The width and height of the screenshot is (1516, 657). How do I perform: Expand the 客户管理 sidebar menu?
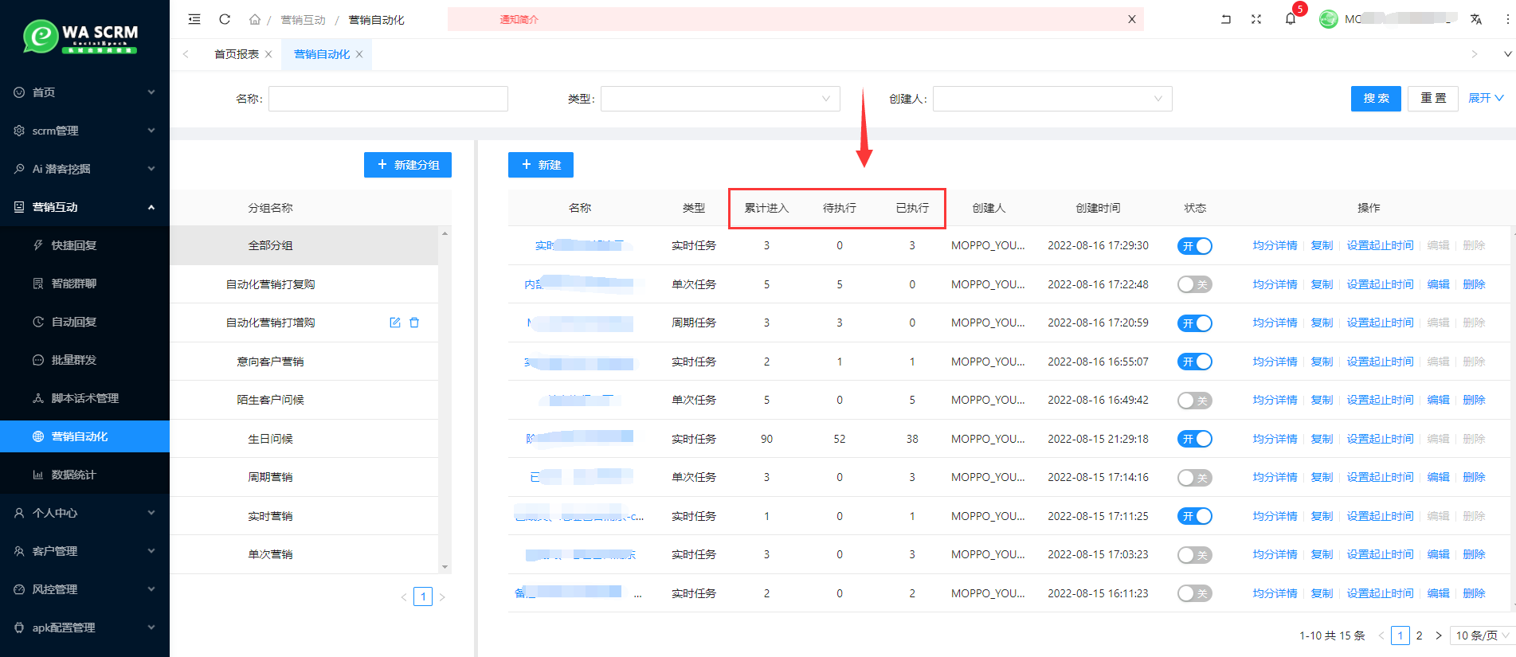pos(84,551)
